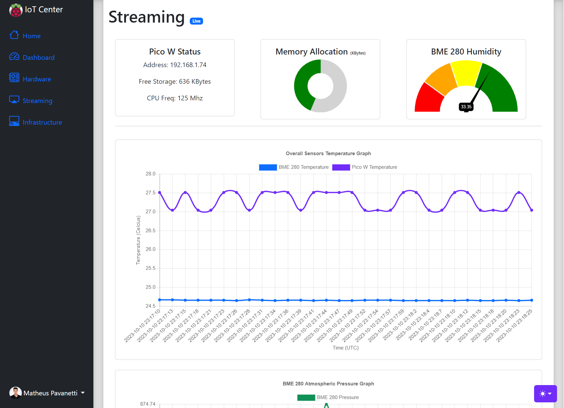The height and width of the screenshot is (408, 564).
Task: Click the Free Storage: 636 KBytes text
Action: 175,81
